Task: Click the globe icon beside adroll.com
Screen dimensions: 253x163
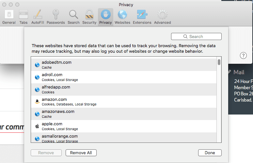Action: click(37, 77)
